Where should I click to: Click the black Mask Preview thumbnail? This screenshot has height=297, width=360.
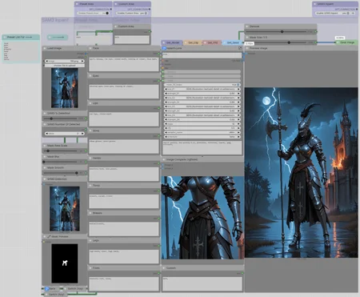pos(65,263)
